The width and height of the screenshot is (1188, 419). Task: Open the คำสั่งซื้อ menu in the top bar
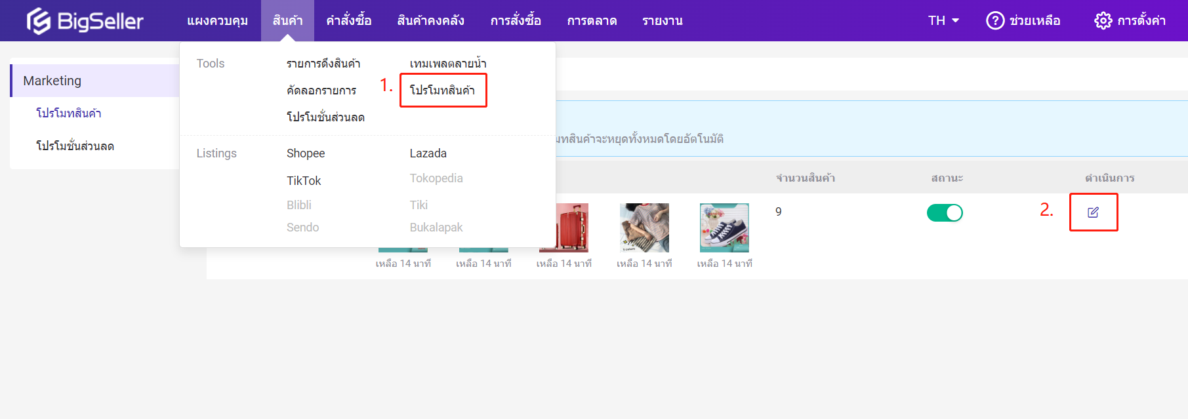pos(349,21)
